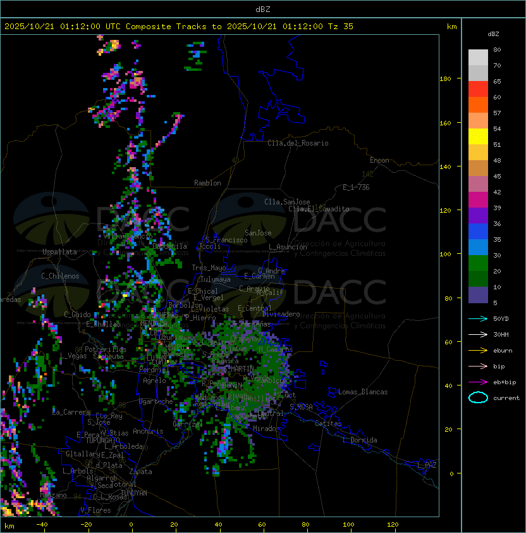Click the V_Flores map label

[95, 510]
